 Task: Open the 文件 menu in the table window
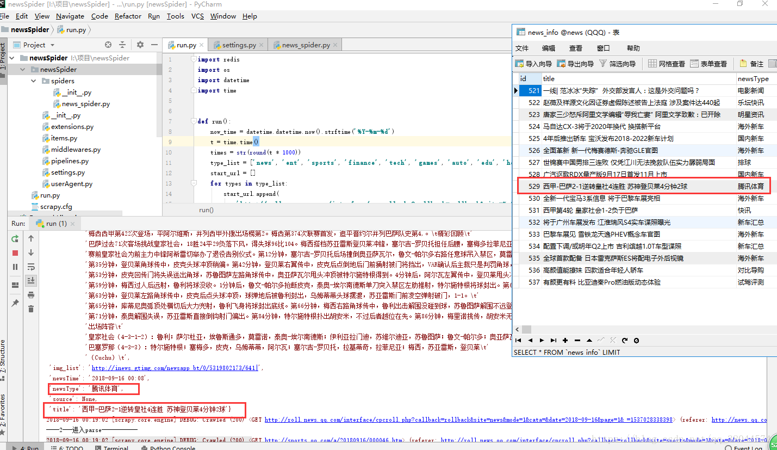(522, 48)
